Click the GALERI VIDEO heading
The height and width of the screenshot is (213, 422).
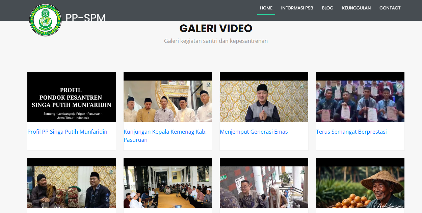pyautogui.click(x=216, y=28)
